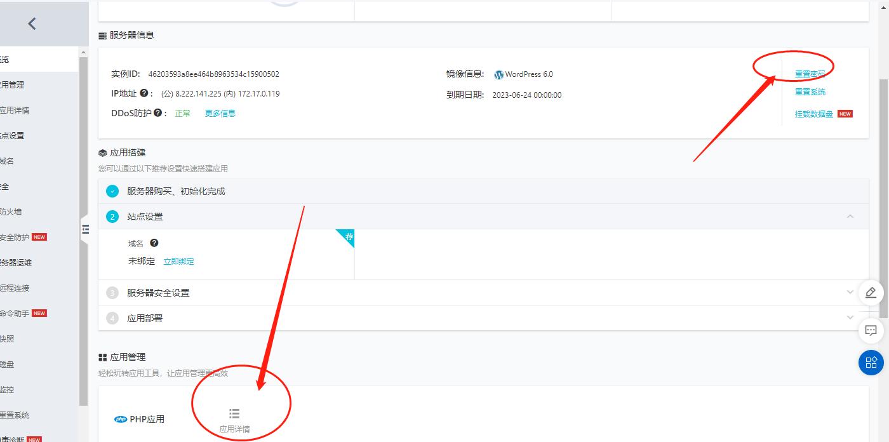Image resolution: width=889 pixels, height=442 pixels.
Task: Open 安全防护 in the sidebar
Action: click(16, 236)
